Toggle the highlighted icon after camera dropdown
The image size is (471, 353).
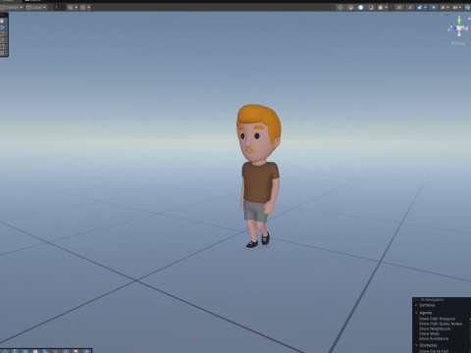(434, 7)
